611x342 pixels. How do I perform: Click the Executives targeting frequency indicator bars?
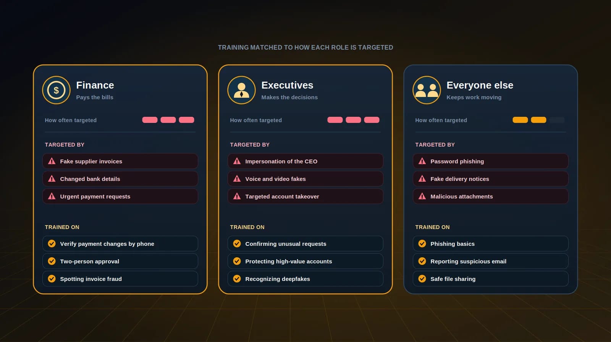(353, 120)
